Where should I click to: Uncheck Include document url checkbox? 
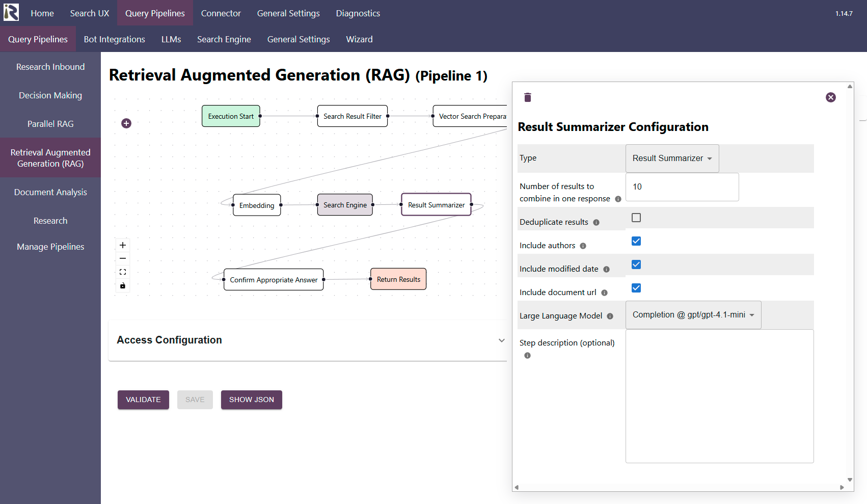tap(636, 288)
